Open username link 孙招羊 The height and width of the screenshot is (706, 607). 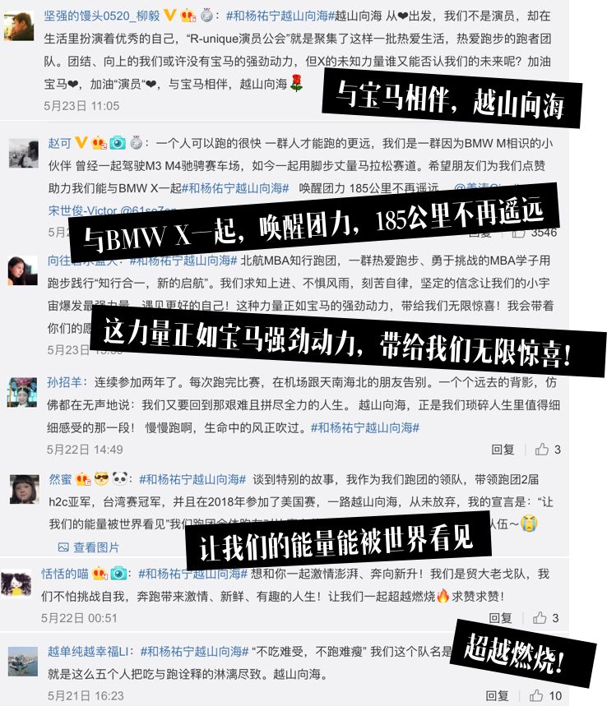point(64,382)
